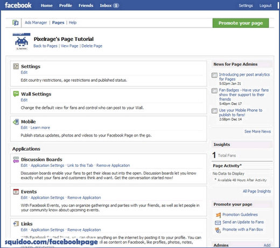Open the Inbox with 1 message
This screenshot has width=280, height=248.
click(109, 5)
